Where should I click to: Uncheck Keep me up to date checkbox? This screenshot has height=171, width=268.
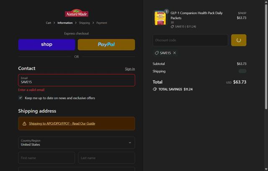21,98
